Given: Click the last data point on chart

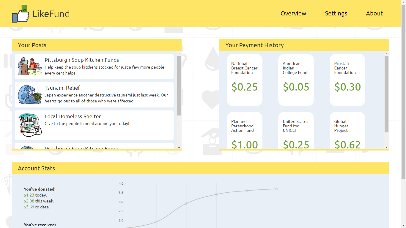Looking at the screenshot, I should [x=277, y=189].
